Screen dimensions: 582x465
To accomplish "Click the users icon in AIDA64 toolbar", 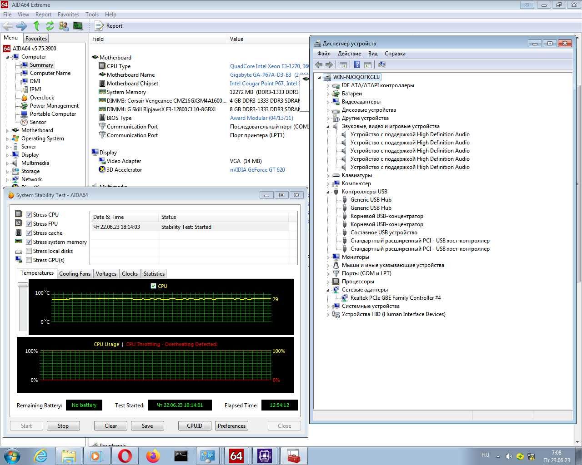I will pos(64,26).
